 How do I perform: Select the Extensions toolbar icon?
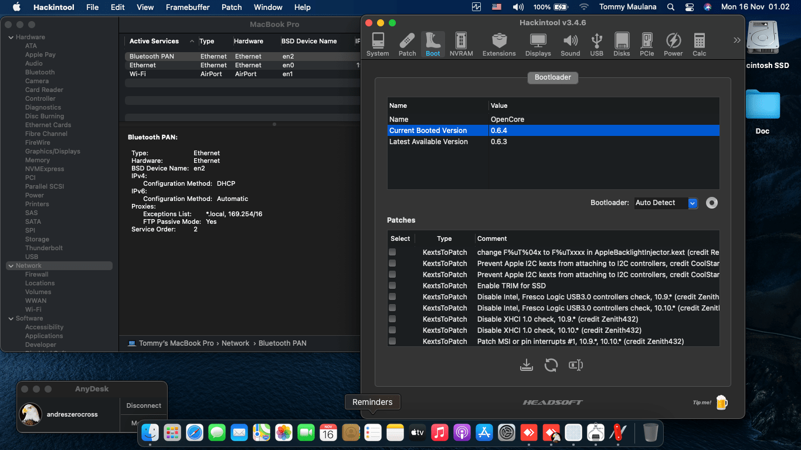[x=499, y=45]
